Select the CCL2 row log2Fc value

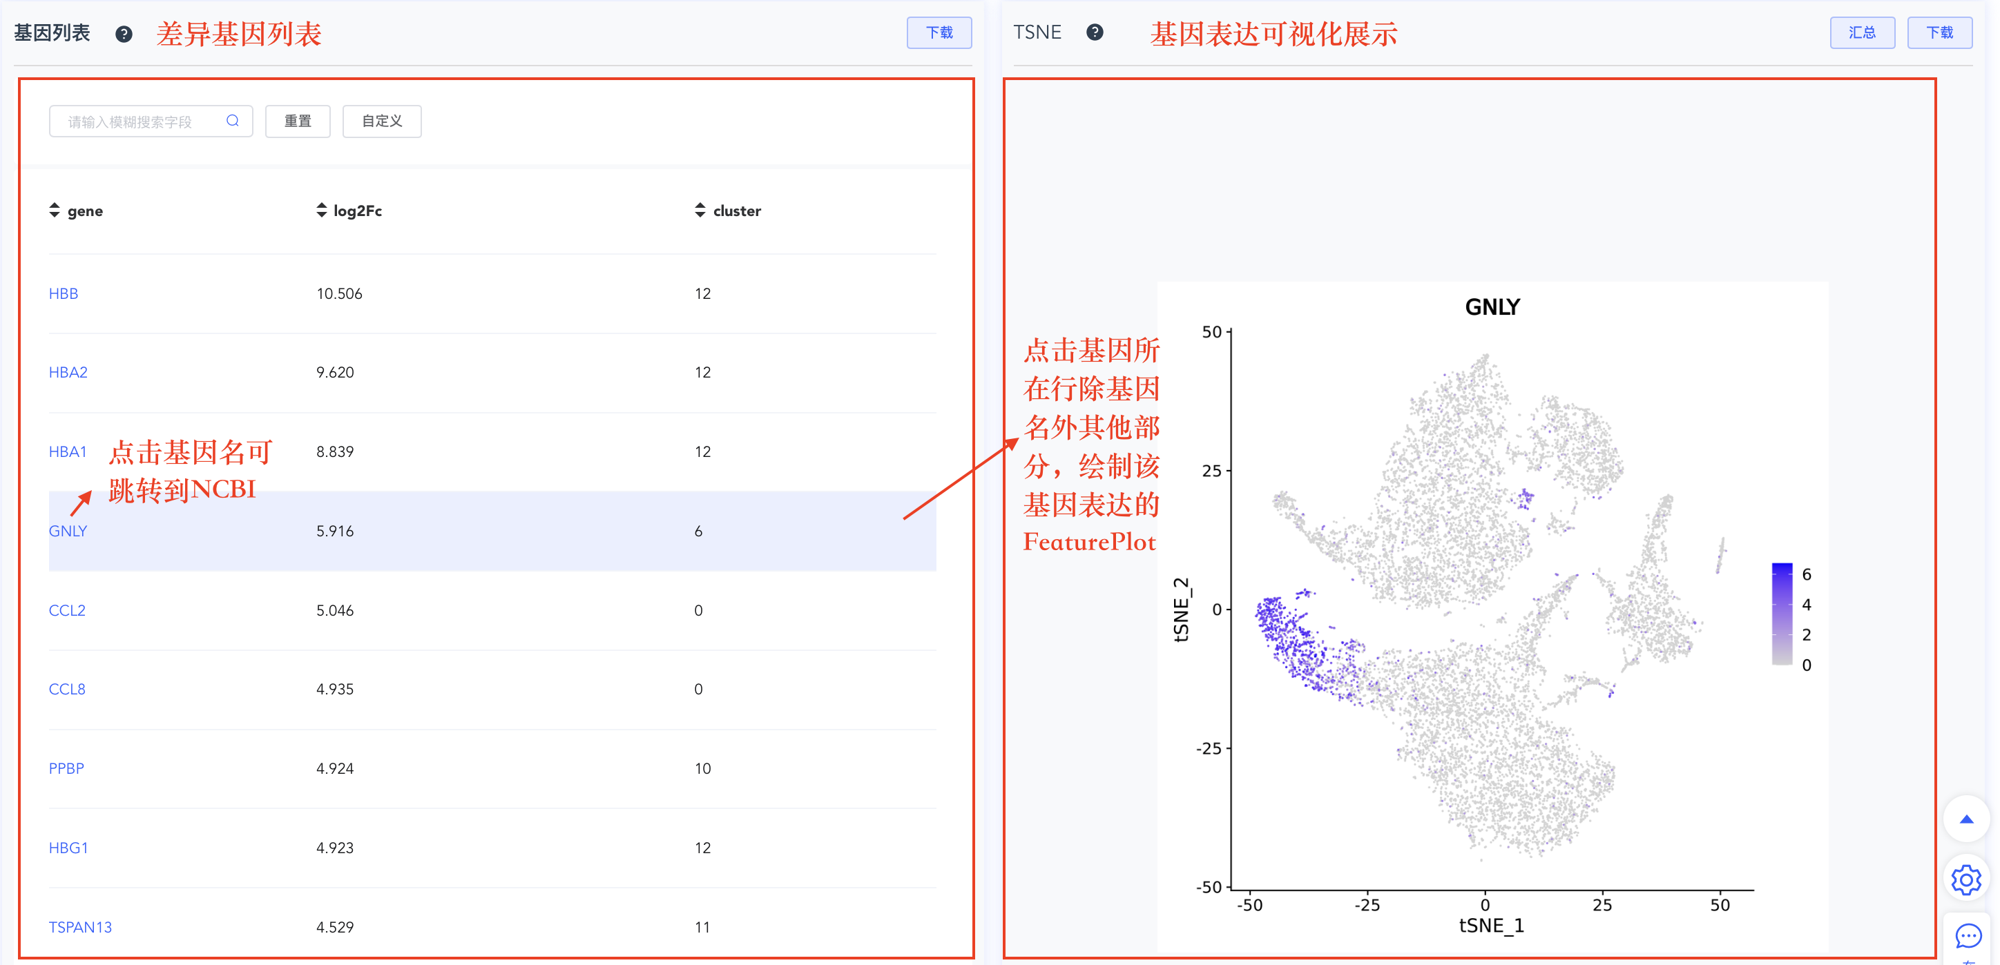[x=336, y=610]
